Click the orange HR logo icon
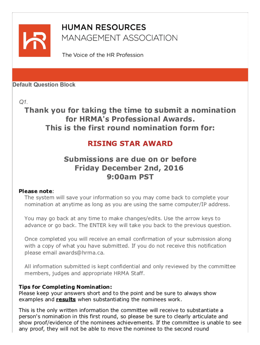 (x=34, y=40)
